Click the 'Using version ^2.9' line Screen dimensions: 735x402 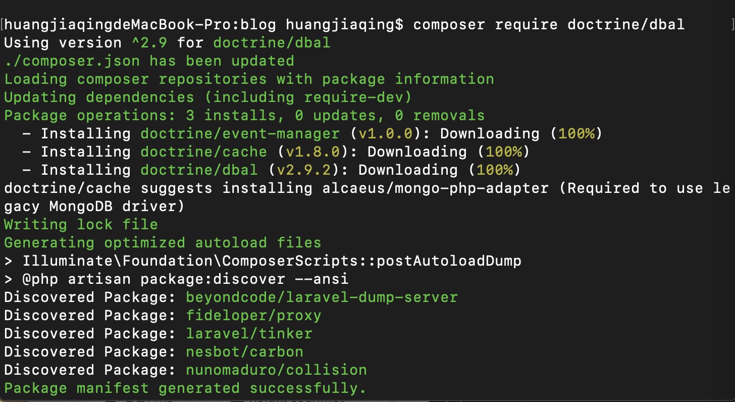point(167,42)
